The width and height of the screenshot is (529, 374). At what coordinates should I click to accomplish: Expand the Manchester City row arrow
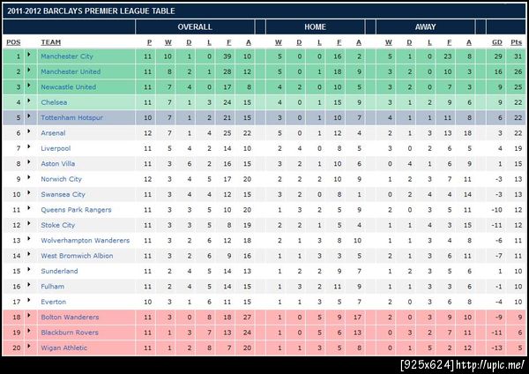29,55
